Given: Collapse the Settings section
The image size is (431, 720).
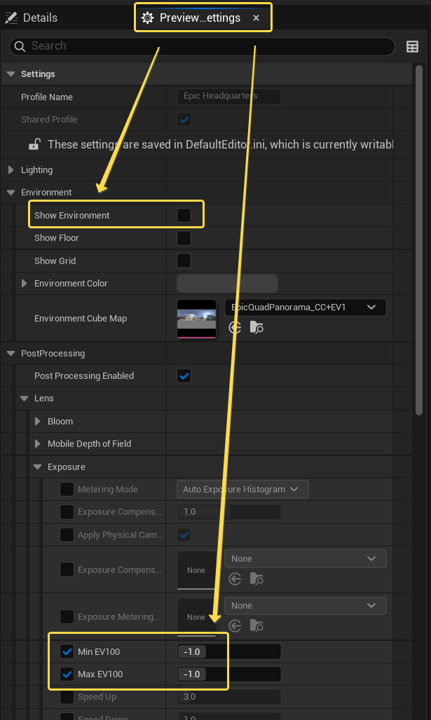Looking at the screenshot, I should coord(11,74).
